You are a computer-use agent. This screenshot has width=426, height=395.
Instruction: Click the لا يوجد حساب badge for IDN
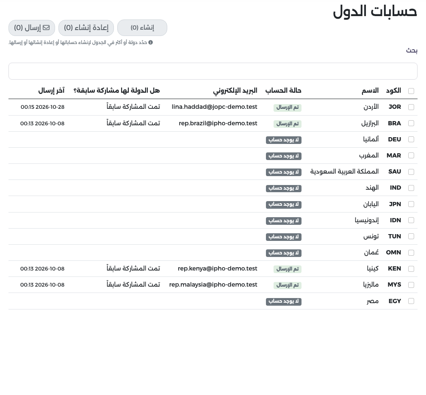pyautogui.click(x=284, y=221)
